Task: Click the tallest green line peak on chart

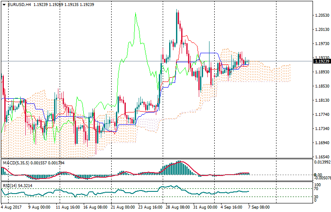Action: point(136,14)
